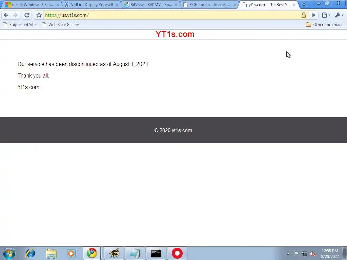Launch Internet Explorer from taskbar
This screenshot has width=347, height=260.
coord(30,253)
